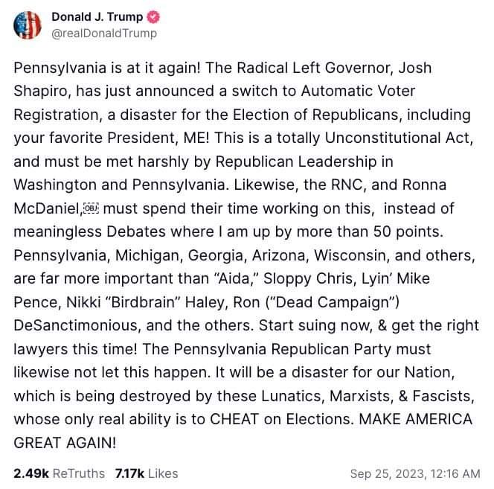Image resolution: width=494 pixels, height=489 pixels.
Task: Click the word 'CHEAT' in post
Action: [234, 419]
